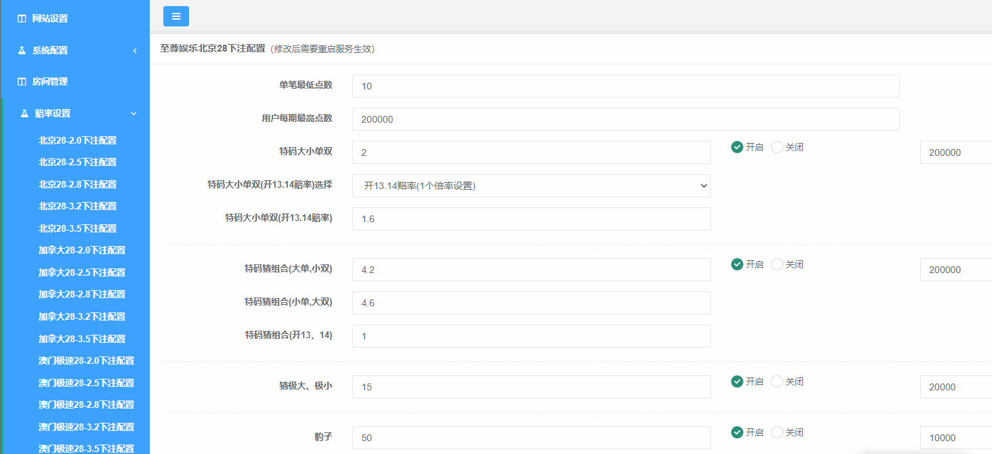Click the flask icon beside 赔率设置
This screenshot has height=454, width=992.
pos(24,113)
